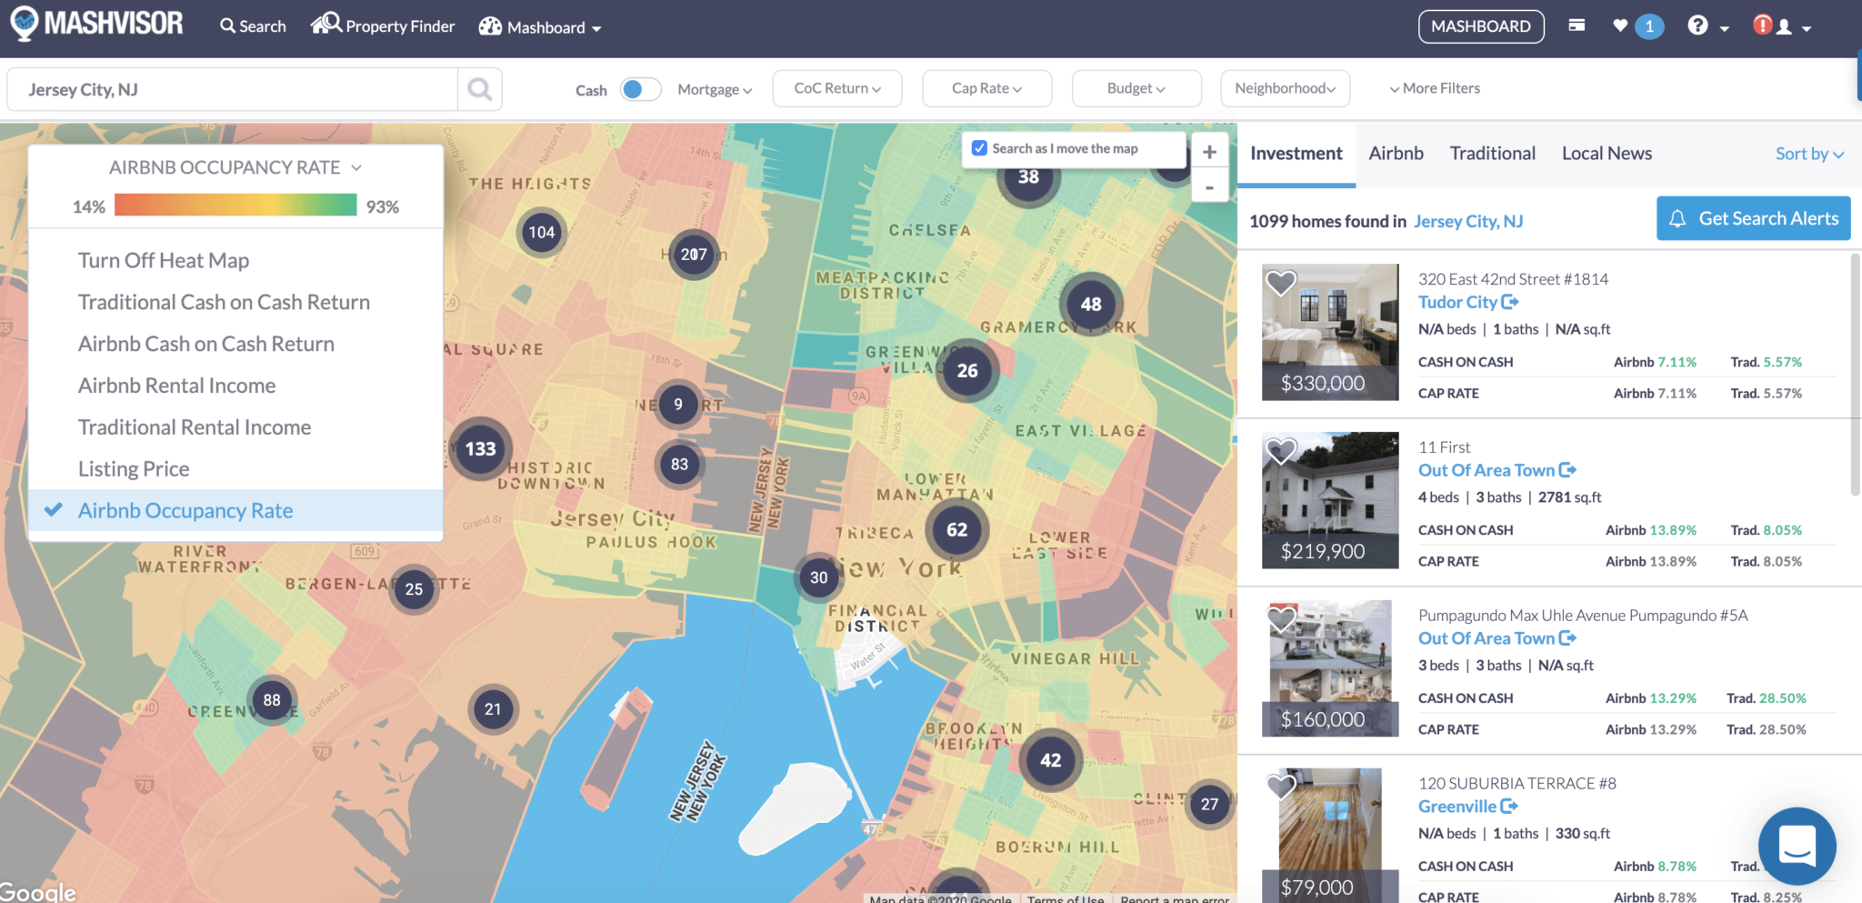1862x903 pixels.
Task: Open the chat support bubble icon
Action: (1797, 846)
